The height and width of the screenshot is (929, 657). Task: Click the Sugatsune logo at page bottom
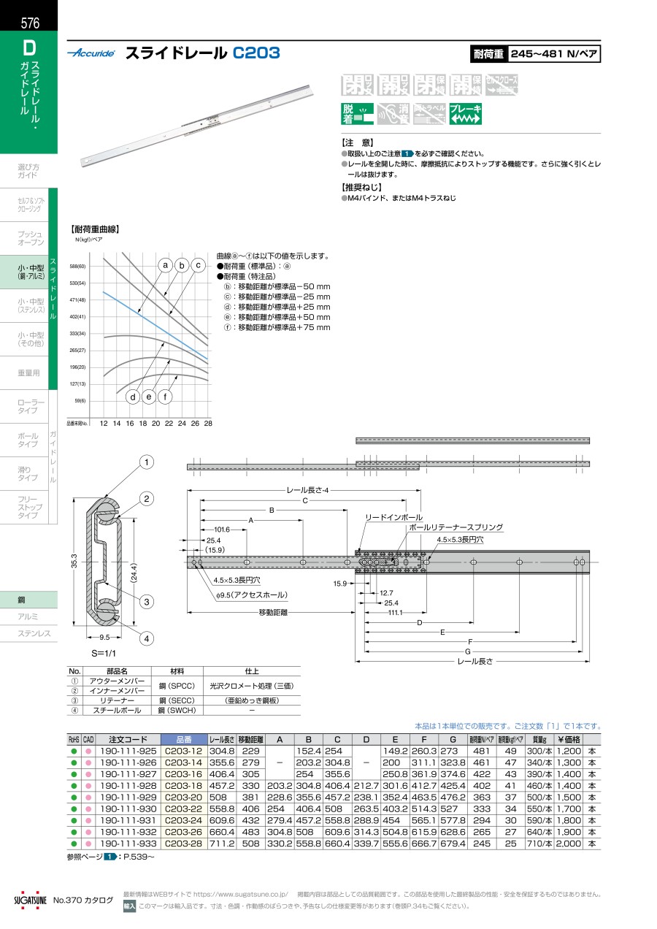[x=30, y=900]
